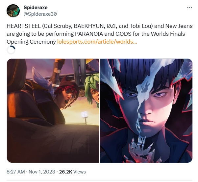This screenshot has width=198, height=182.
Task: View the 26.2K view count
Action: point(65,172)
